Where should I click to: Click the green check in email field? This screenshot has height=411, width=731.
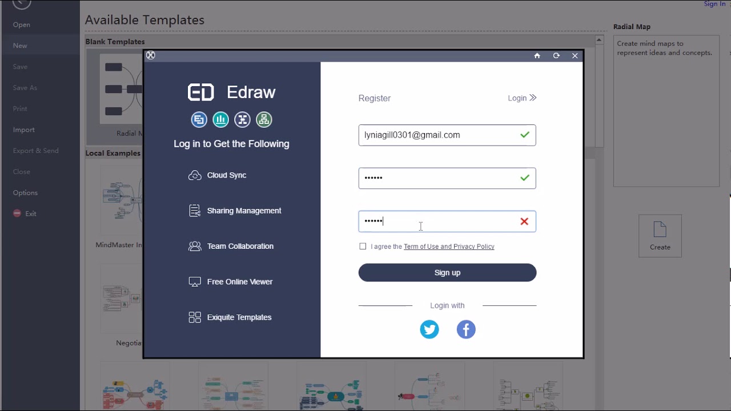(525, 135)
